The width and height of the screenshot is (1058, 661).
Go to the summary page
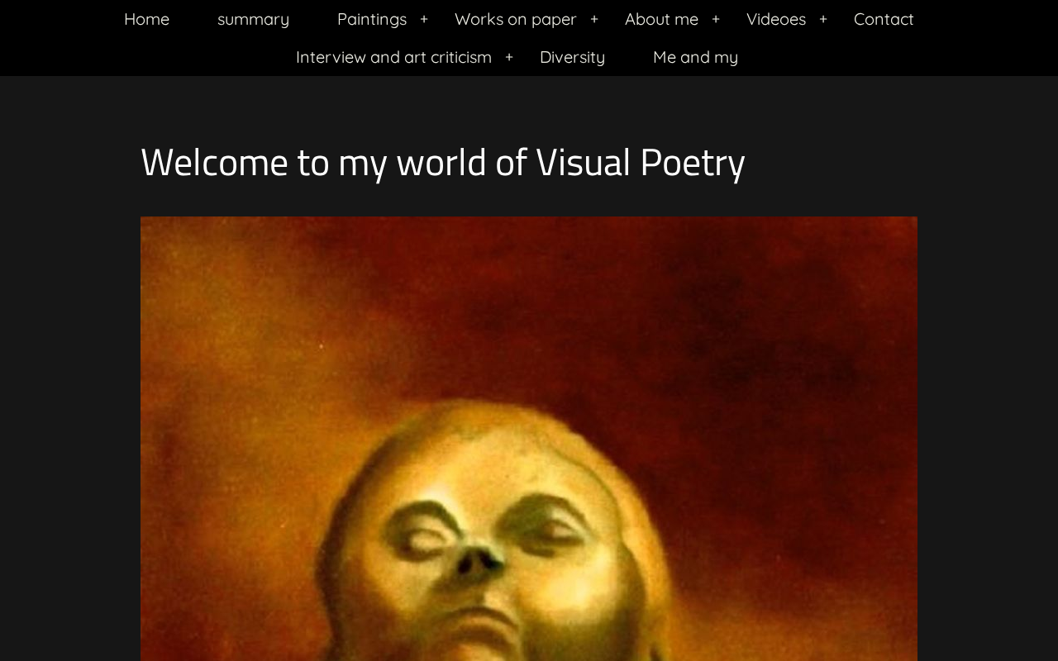(x=253, y=19)
